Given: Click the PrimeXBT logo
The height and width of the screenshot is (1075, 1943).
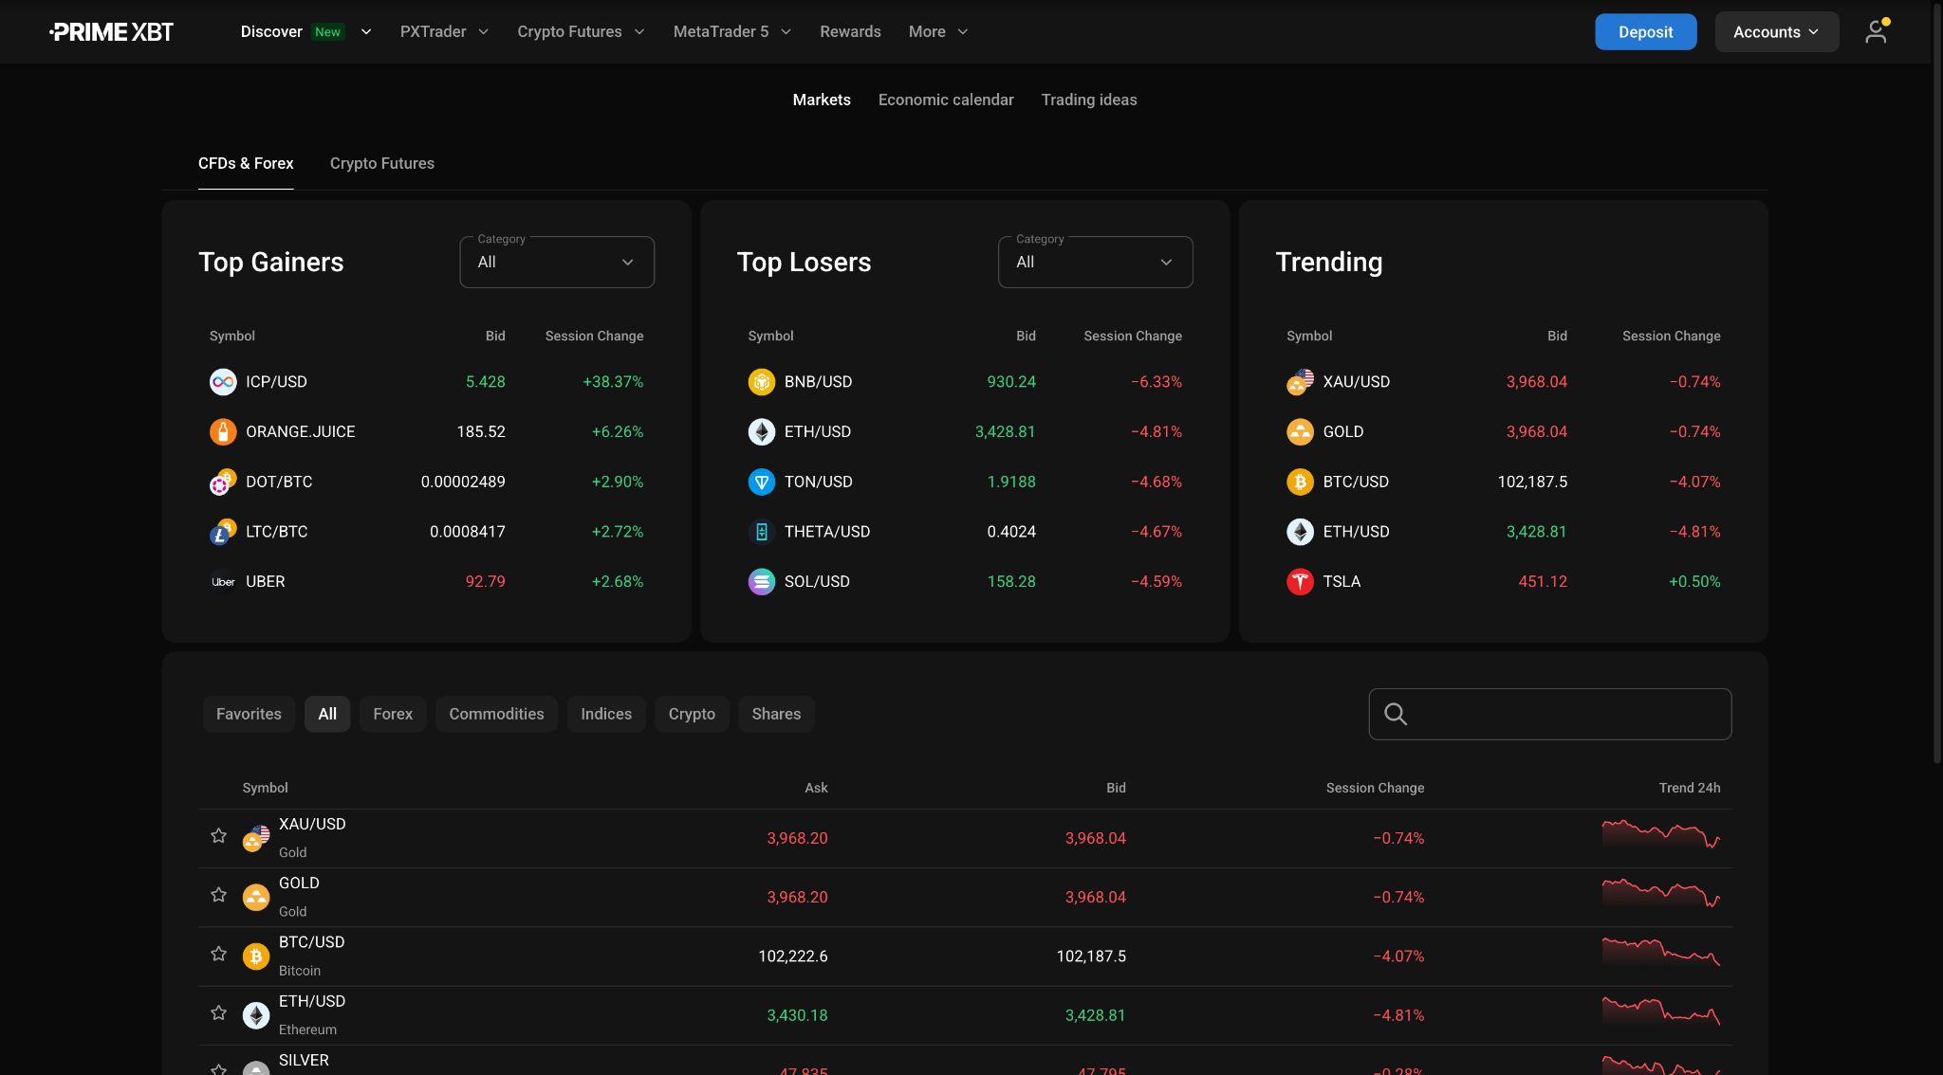Looking at the screenshot, I should pyautogui.click(x=112, y=32).
